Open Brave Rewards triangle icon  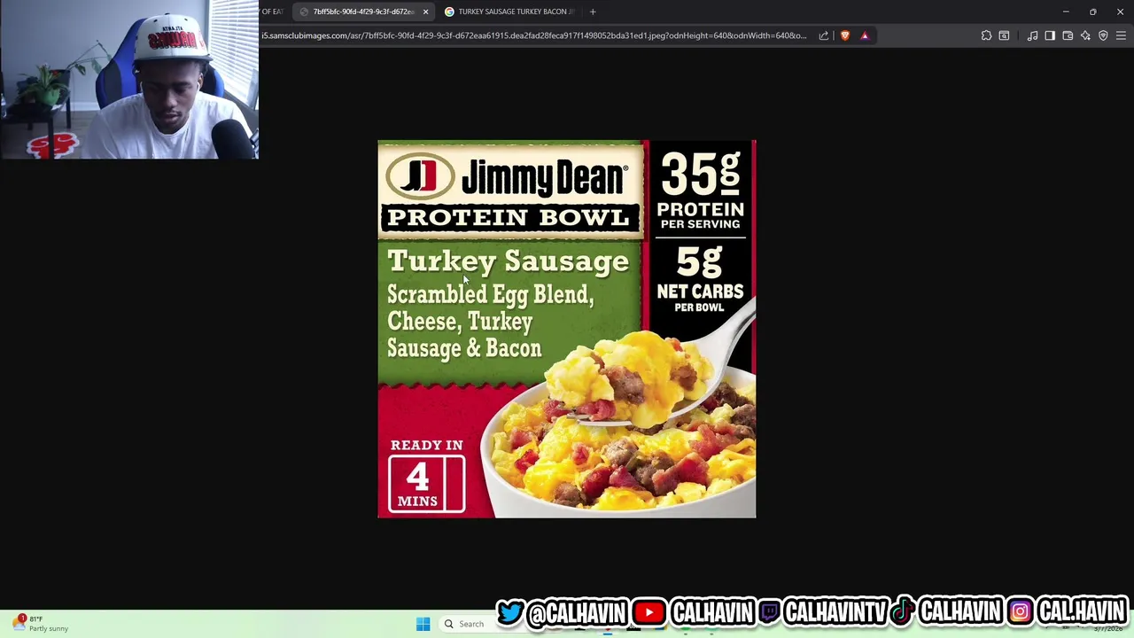pyautogui.click(x=865, y=35)
